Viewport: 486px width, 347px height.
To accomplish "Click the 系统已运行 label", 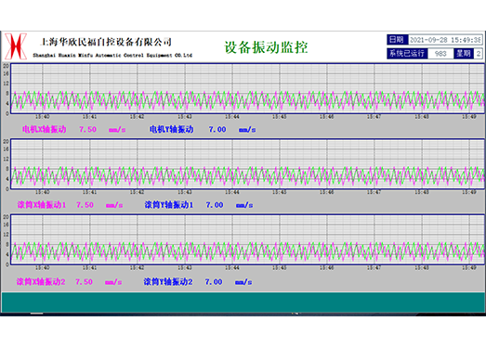I will click(x=407, y=54).
